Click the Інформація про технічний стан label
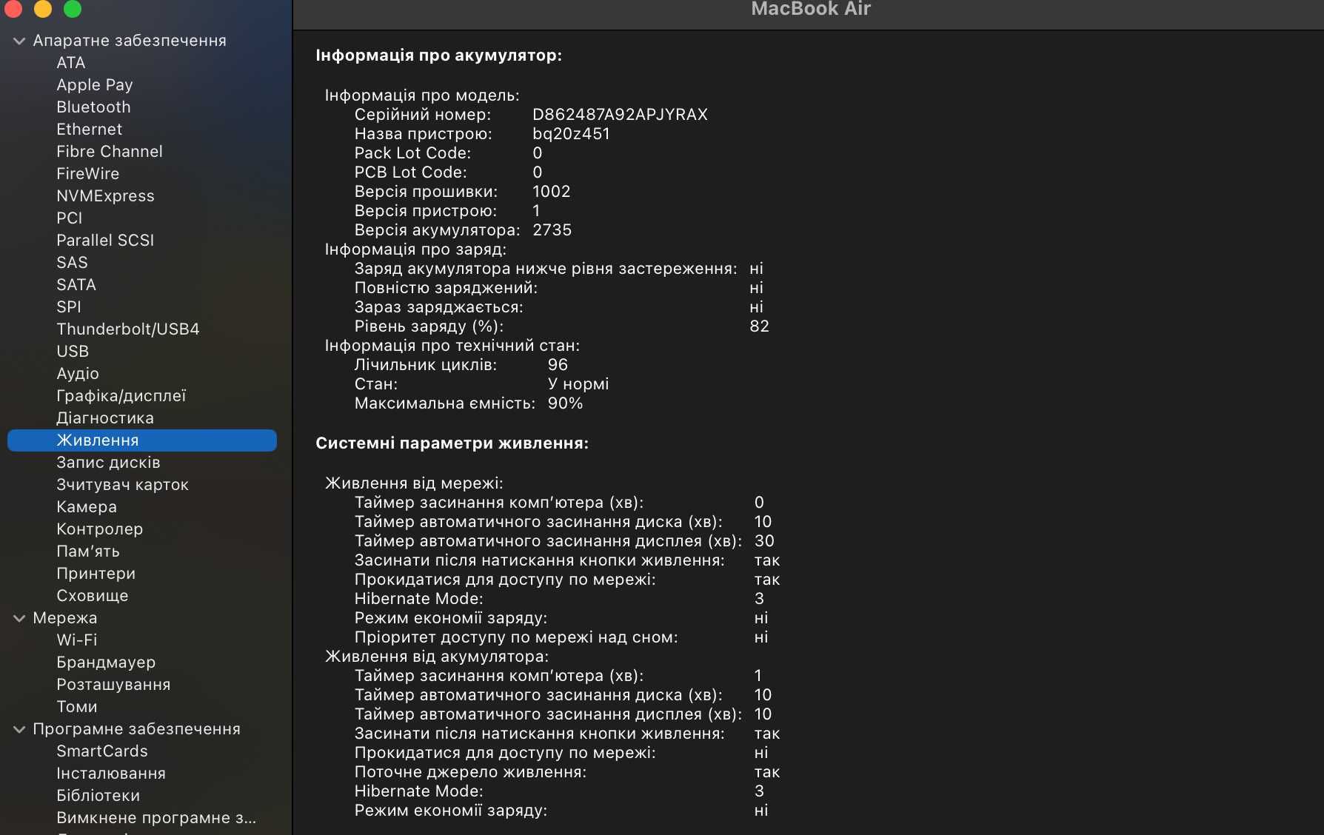 click(452, 346)
